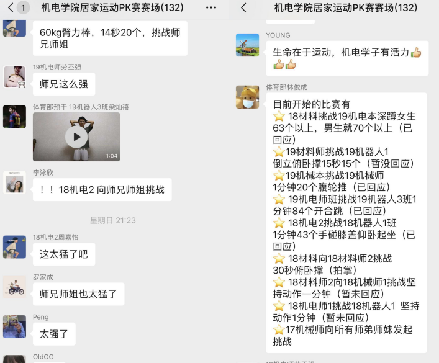Tap the "师兄师姐也太猛了" message
The width and height of the screenshot is (439, 363).
[79, 294]
